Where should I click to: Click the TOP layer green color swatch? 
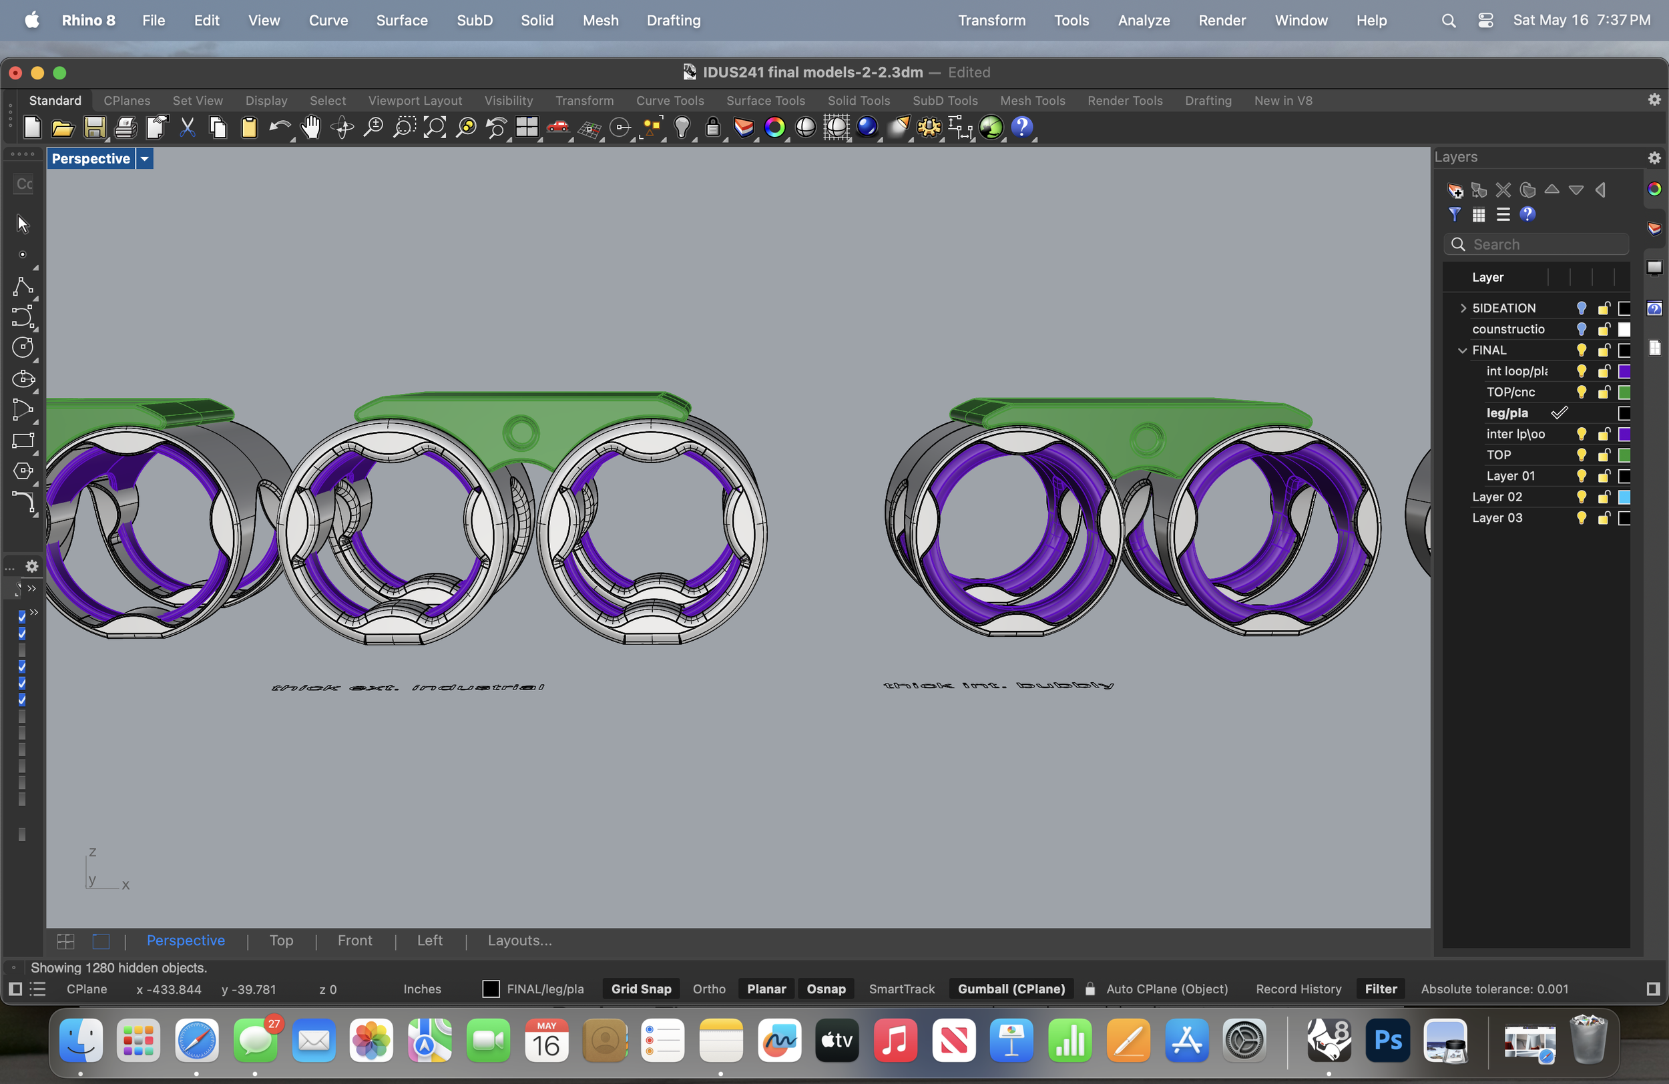pos(1624,455)
